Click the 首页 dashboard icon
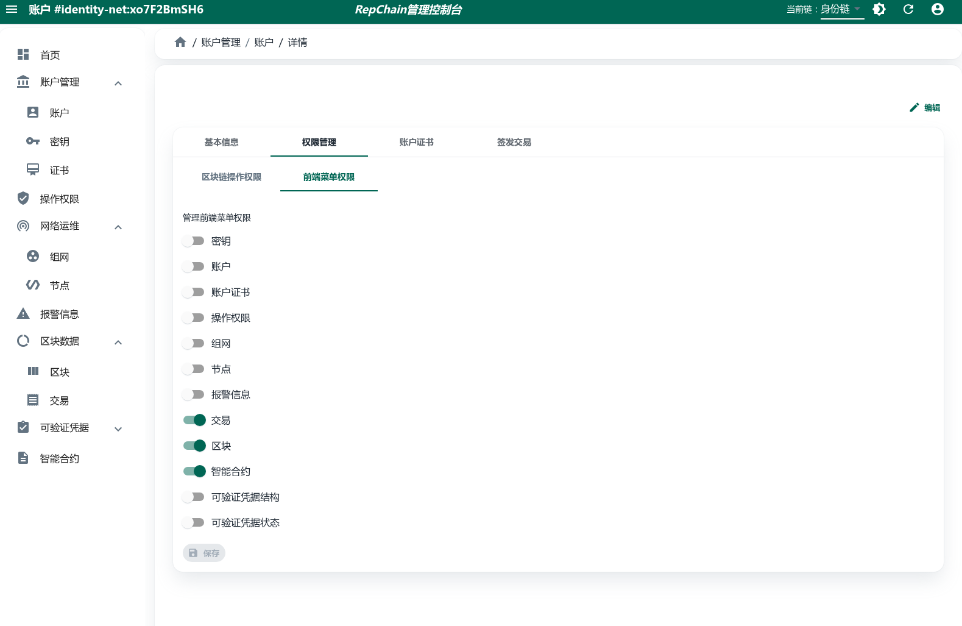Image resolution: width=962 pixels, height=626 pixels. click(x=23, y=54)
